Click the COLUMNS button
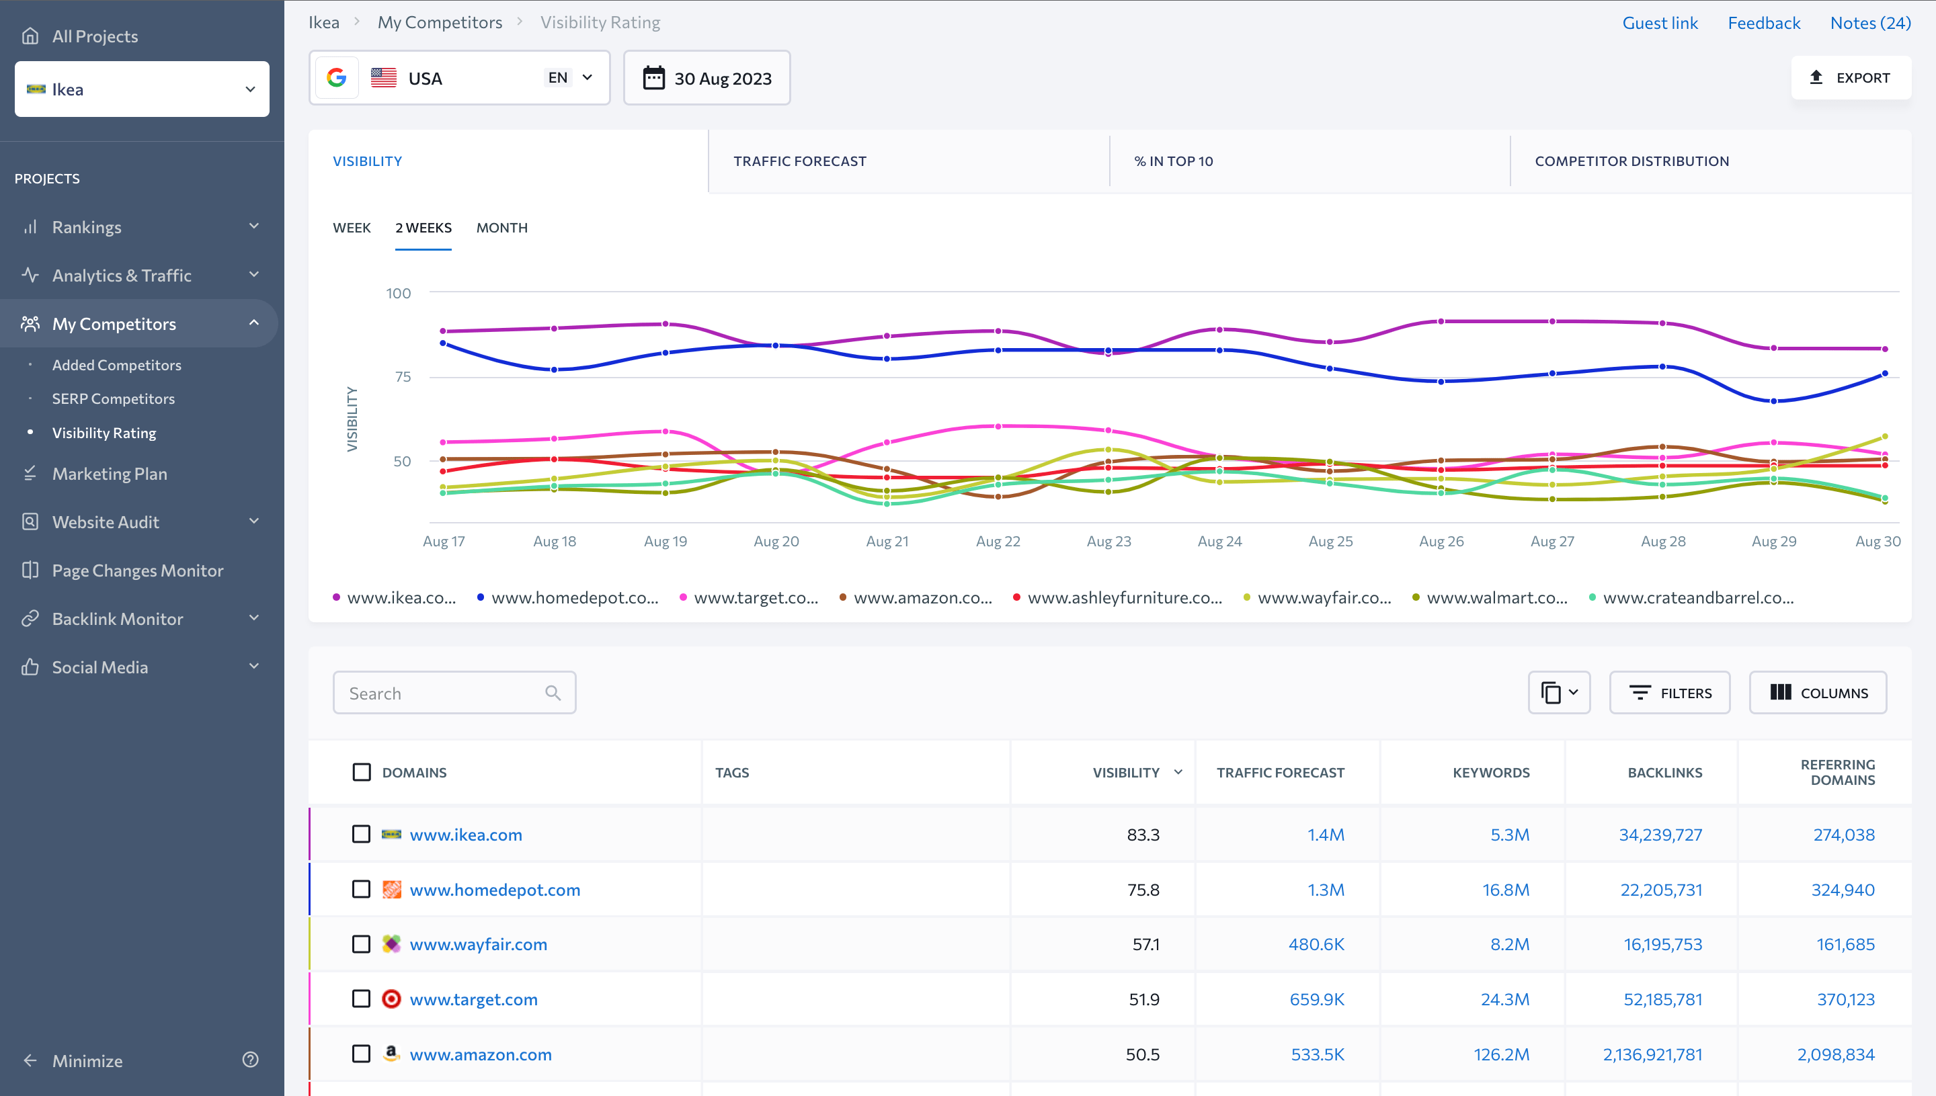 (1818, 693)
